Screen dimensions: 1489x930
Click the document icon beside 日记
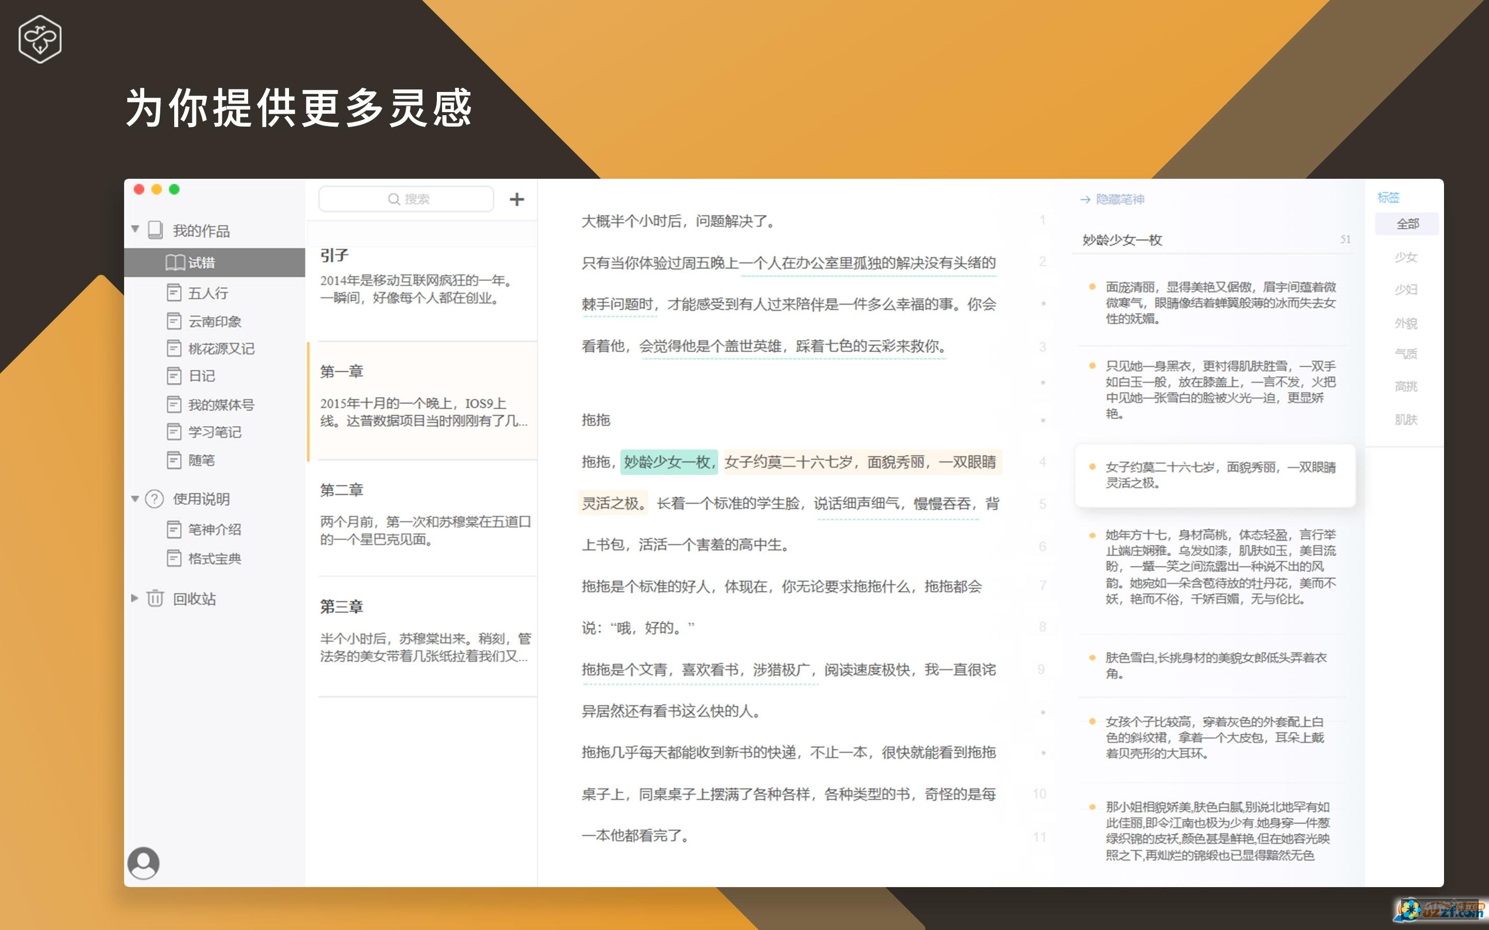tap(174, 375)
